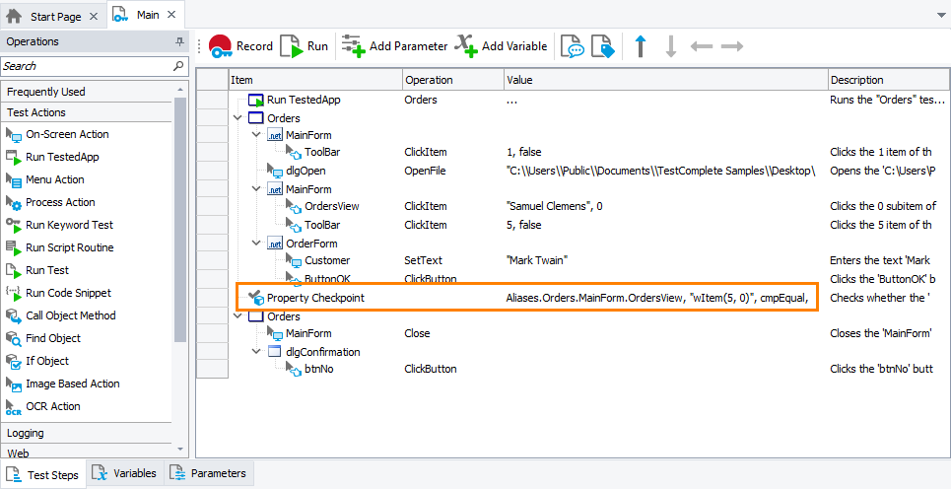Pin the Operations panel
Image resolution: width=951 pixels, height=489 pixels.
click(179, 42)
